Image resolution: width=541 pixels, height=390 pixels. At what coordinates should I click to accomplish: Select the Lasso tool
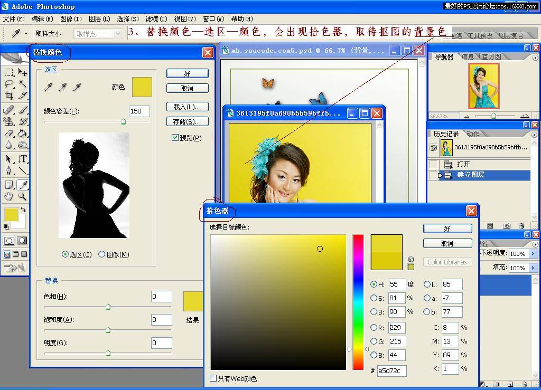click(x=9, y=84)
